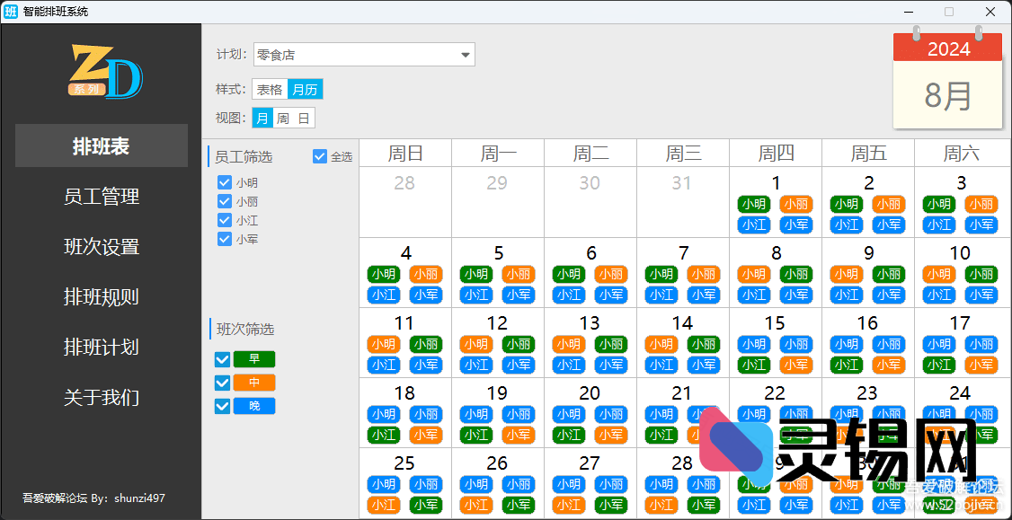Image resolution: width=1012 pixels, height=520 pixels.
Task: Click the orange 小丽 tag on August 4
Action: [425, 274]
